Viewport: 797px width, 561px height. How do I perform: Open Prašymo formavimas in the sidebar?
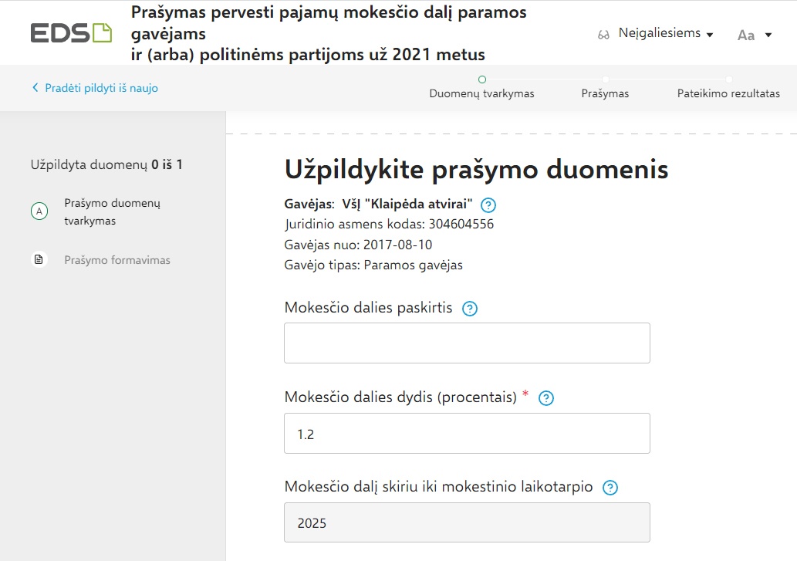[x=117, y=260]
